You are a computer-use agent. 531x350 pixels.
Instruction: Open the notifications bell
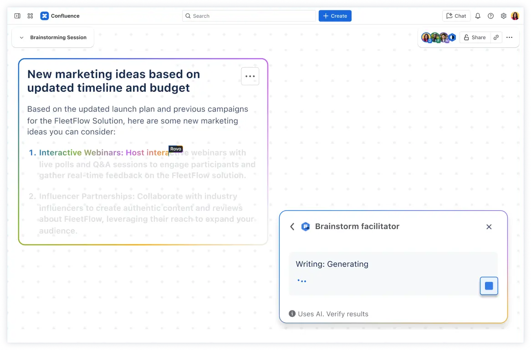[x=478, y=16]
